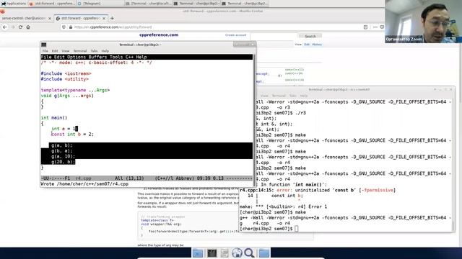Click the 'error: uninitialized const b' message

[336, 190]
